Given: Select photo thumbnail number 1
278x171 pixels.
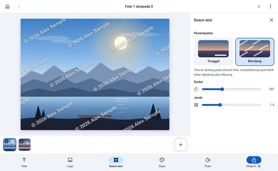Looking at the screenshot, I should click(x=10, y=145).
